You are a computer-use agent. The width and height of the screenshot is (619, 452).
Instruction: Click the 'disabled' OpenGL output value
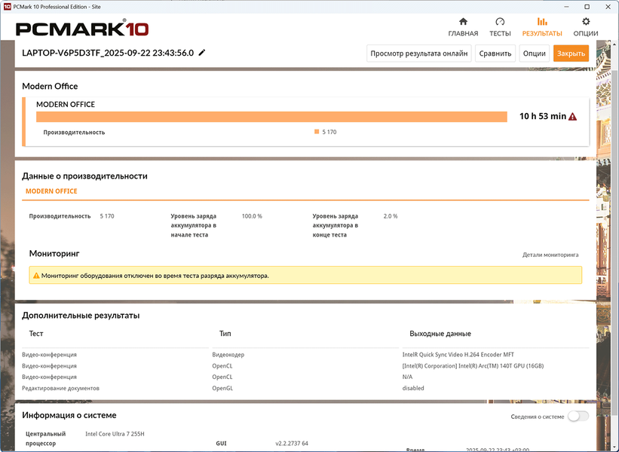tap(413, 388)
